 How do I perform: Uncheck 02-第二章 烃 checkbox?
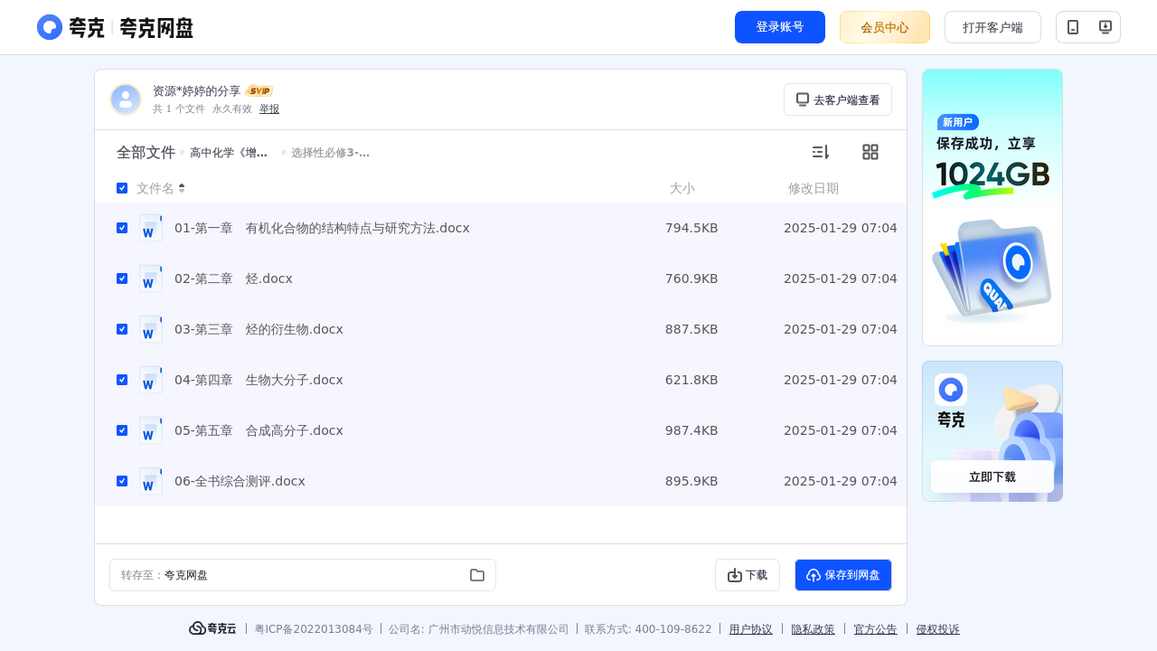122,278
